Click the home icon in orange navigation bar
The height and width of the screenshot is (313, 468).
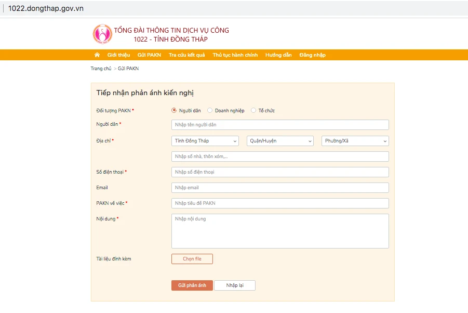point(97,55)
